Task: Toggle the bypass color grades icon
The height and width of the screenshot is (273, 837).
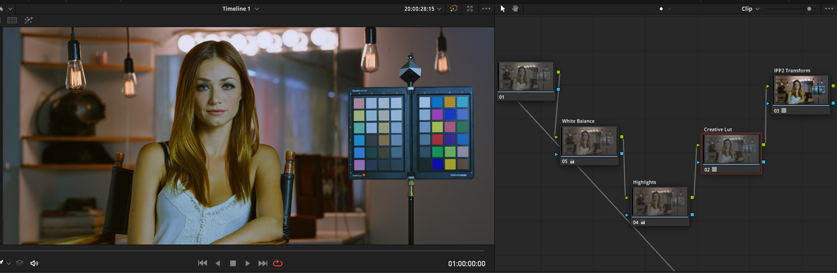Action: tap(454, 8)
